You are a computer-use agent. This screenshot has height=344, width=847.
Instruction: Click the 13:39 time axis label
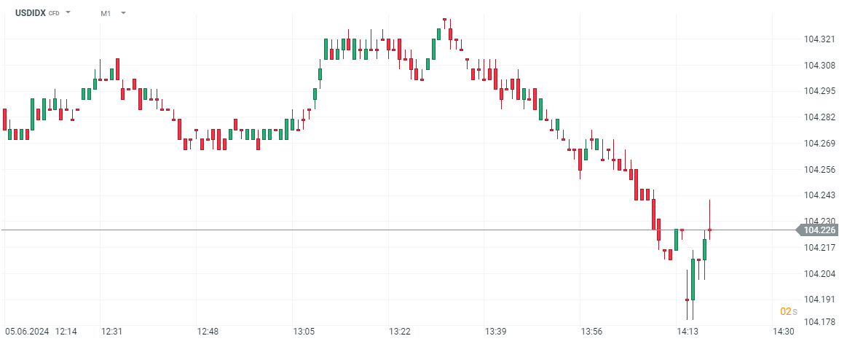[496, 332]
